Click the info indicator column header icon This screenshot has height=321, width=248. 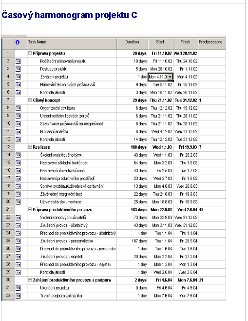tap(18, 42)
